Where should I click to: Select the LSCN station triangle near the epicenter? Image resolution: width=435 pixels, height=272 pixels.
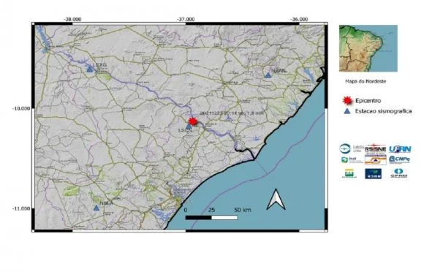189,126
